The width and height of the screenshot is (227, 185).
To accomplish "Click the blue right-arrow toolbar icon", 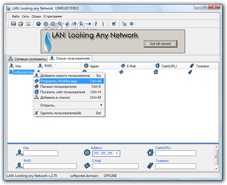I will [x=89, y=24].
